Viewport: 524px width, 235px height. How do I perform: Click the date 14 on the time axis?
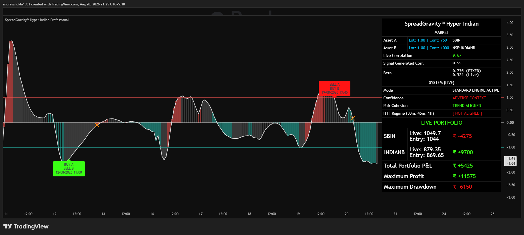click(152, 214)
